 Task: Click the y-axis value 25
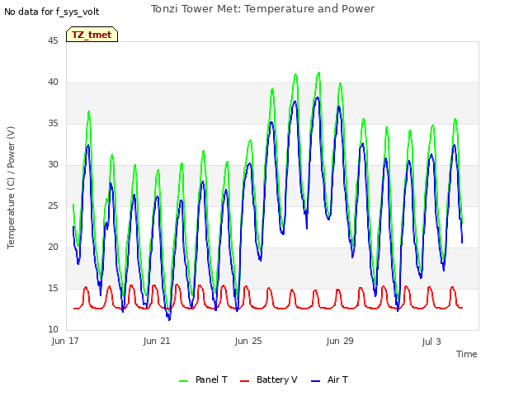coord(53,205)
